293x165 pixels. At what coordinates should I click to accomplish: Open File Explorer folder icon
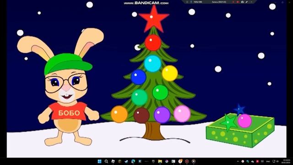[160, 161]
